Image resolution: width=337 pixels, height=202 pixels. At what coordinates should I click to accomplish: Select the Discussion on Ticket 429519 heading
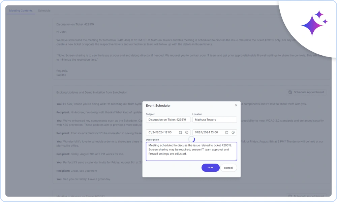75,25
